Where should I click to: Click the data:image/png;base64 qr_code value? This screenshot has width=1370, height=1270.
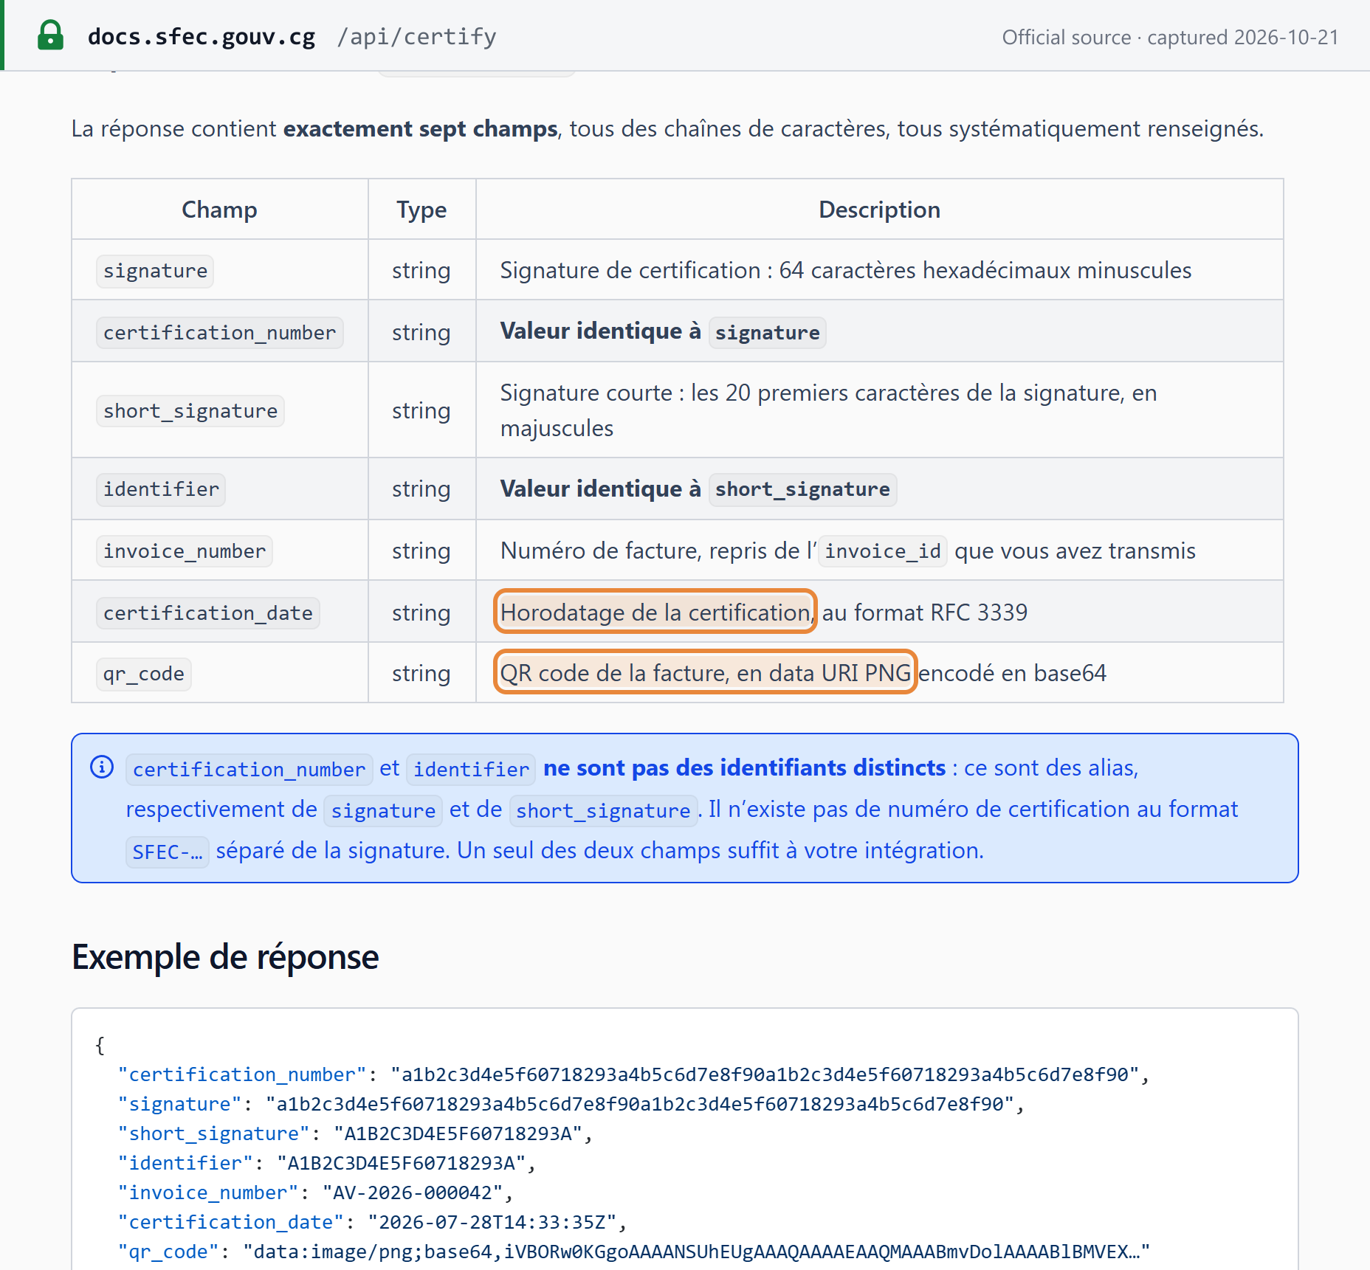[697, 1252]
